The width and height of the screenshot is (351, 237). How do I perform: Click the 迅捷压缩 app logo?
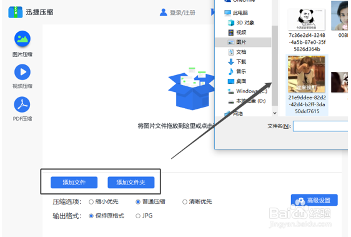(16, 12)
